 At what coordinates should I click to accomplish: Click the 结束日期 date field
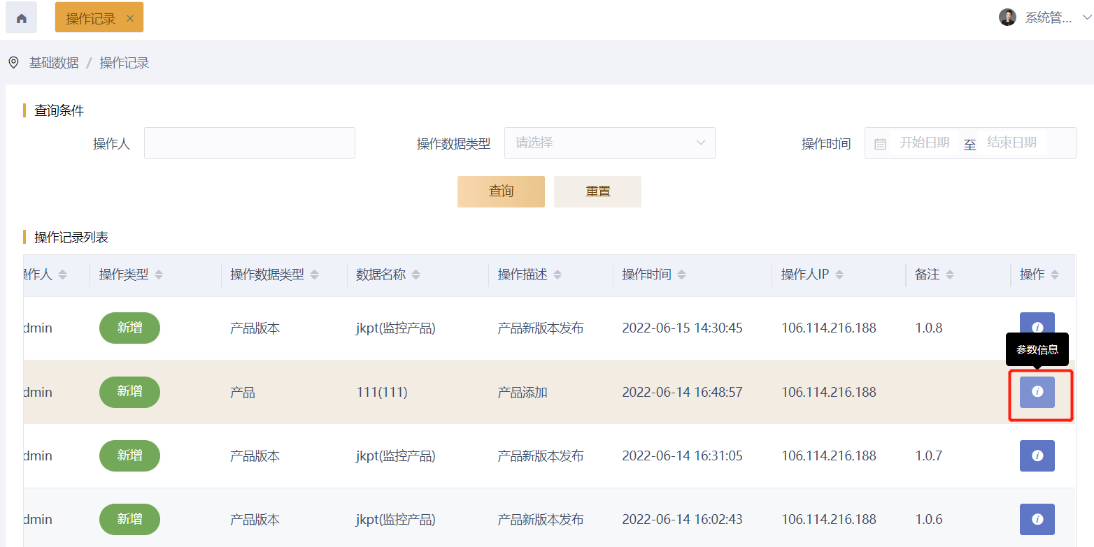pyautogui.click(x=1011, y=143)
